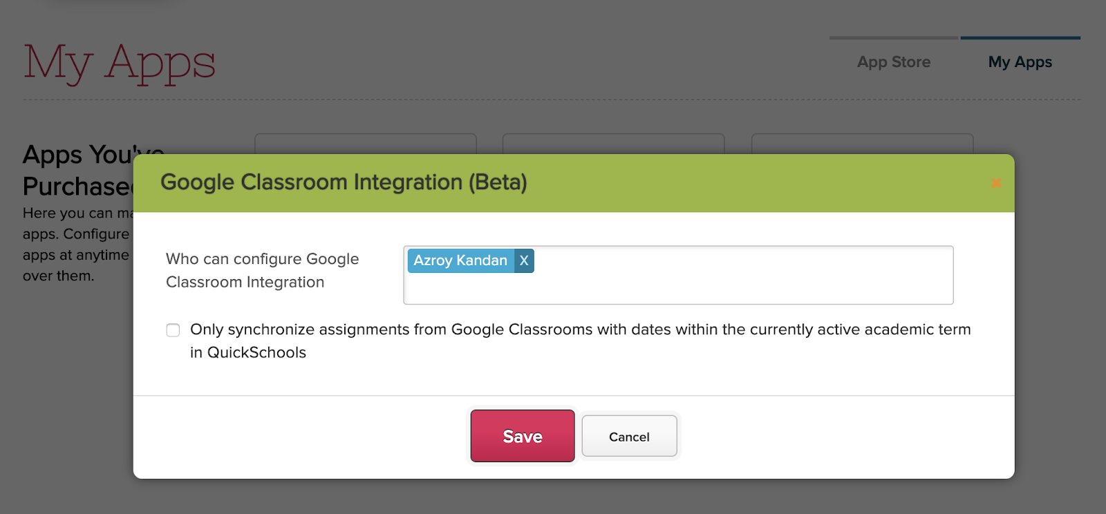Click the 'Apps You've Purchased' heading

click(x=77, y=171)
